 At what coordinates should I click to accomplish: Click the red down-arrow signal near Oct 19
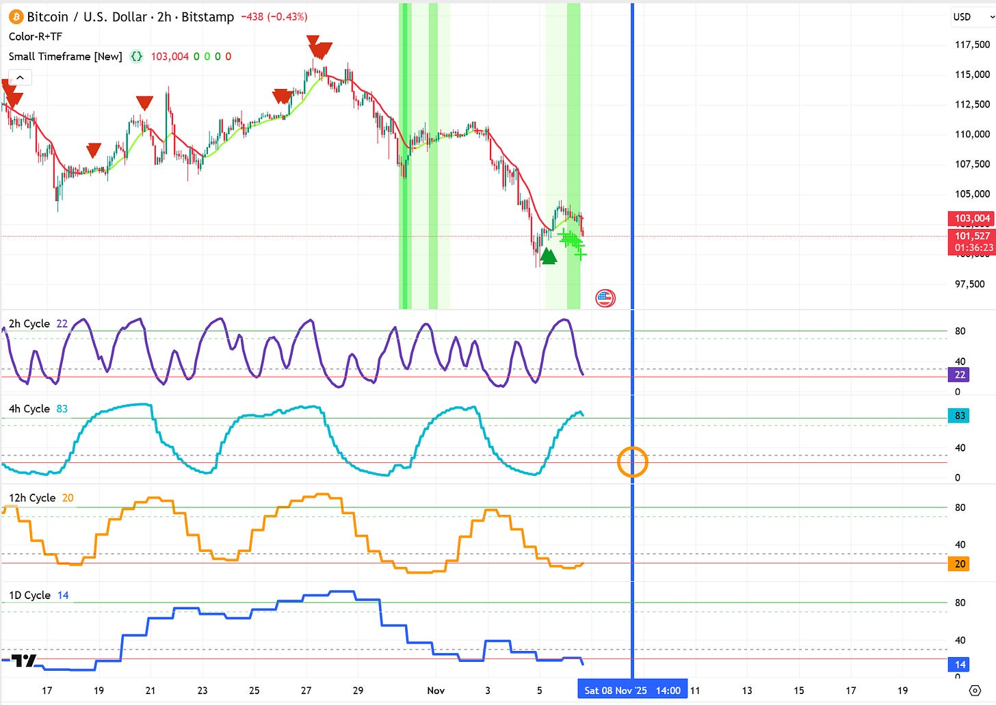pyautogui.click(x=94, y=150)
